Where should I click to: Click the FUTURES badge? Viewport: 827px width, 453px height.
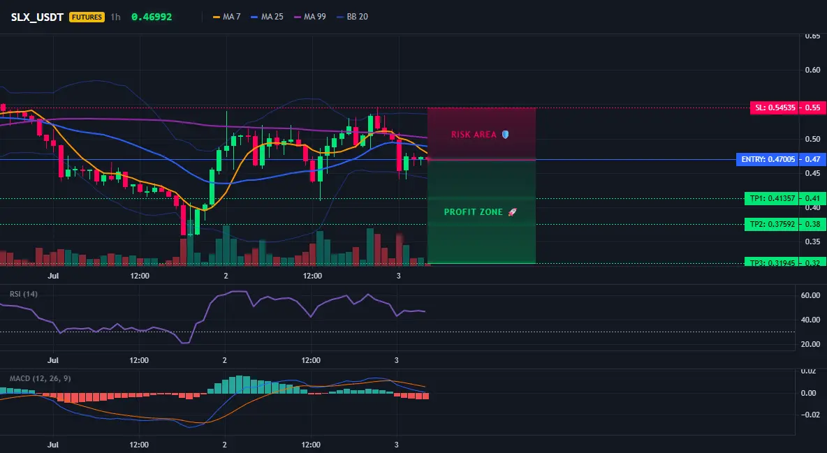click(x=87, y=17)
